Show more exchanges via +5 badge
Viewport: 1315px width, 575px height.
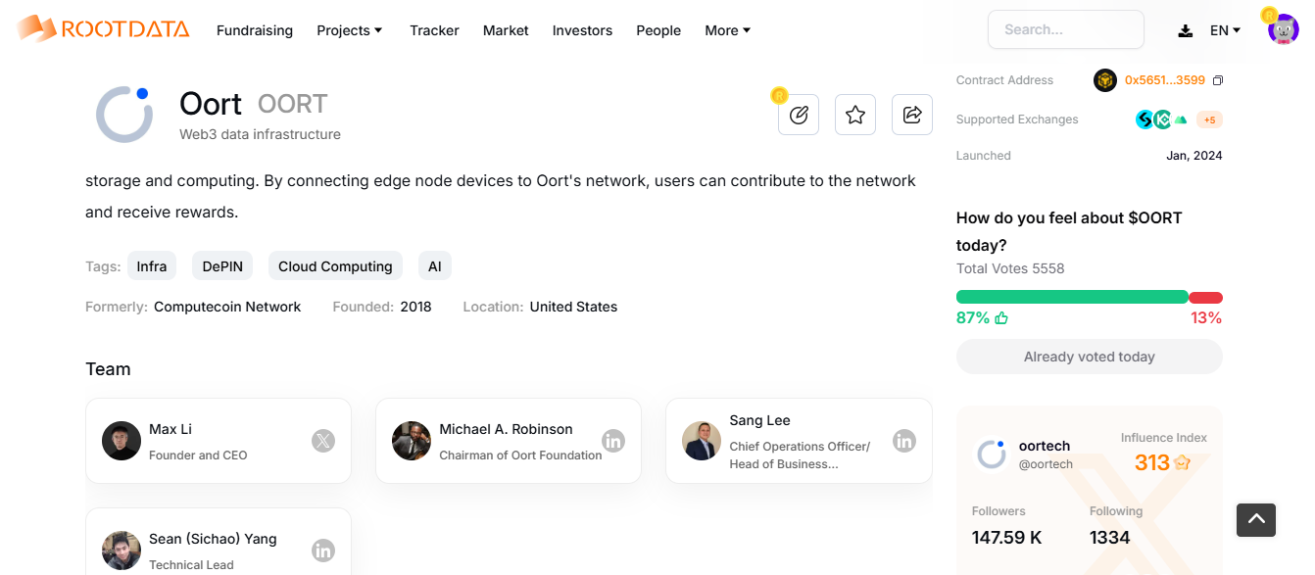tap(1209, 120)
